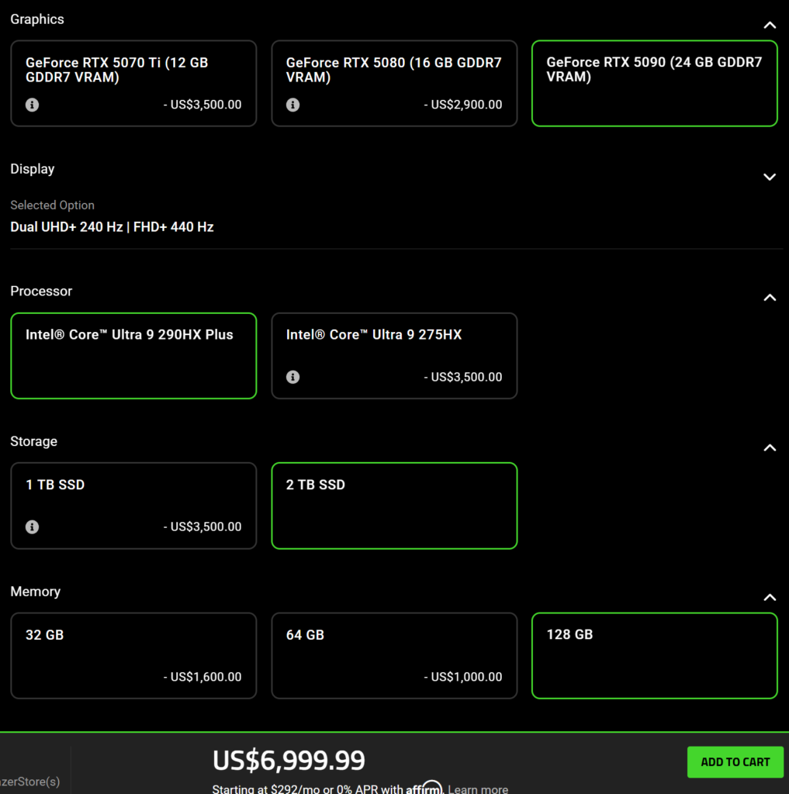789x794 pixels.
Task: Click ADD TO CART button
Action: pyautogui.click(x=735, y=761)
